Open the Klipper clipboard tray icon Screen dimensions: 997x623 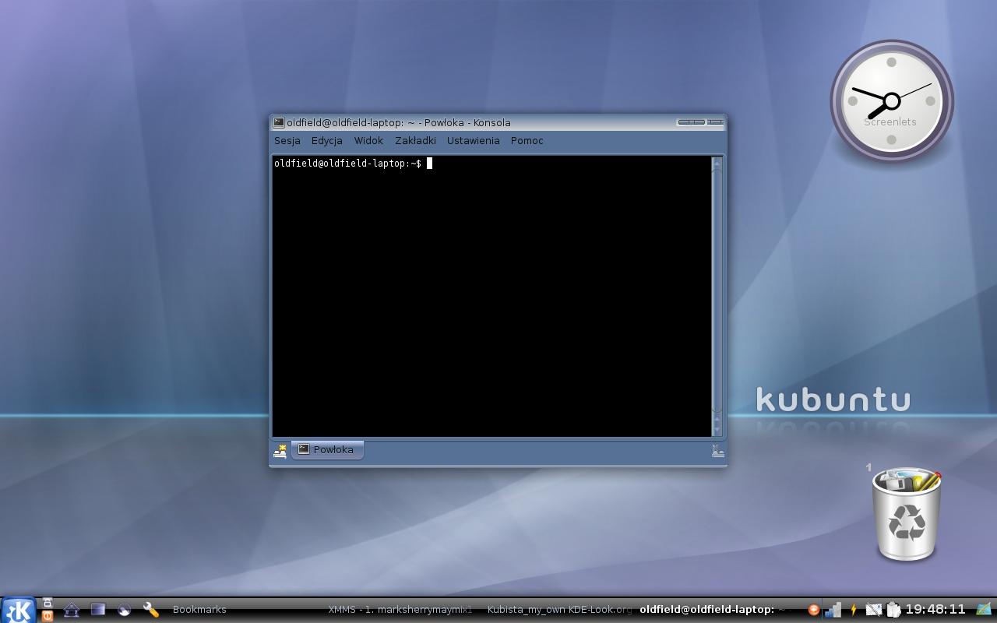[x=893, y=610]
